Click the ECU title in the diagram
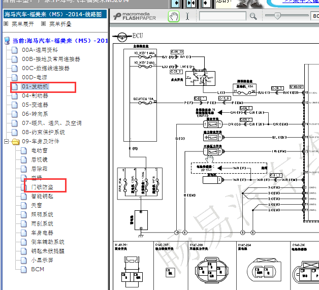319x290 pixels. [x=138, y=36]
